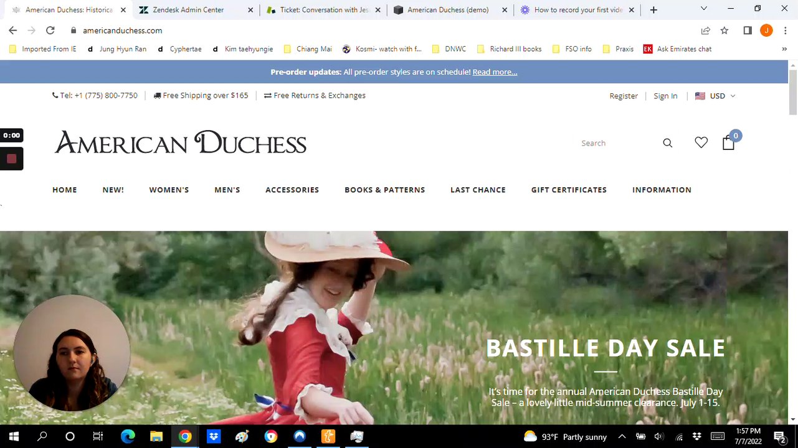Open the WOMEN'S menu
Screen dimensions: 798x448
click(169, 190)
